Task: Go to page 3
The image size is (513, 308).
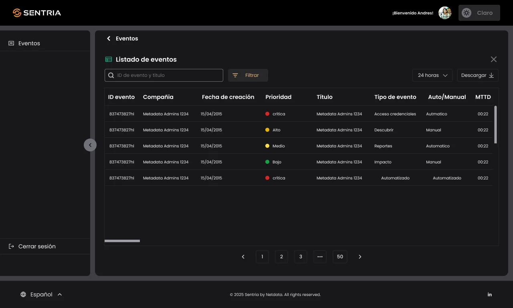Action: 301,257
